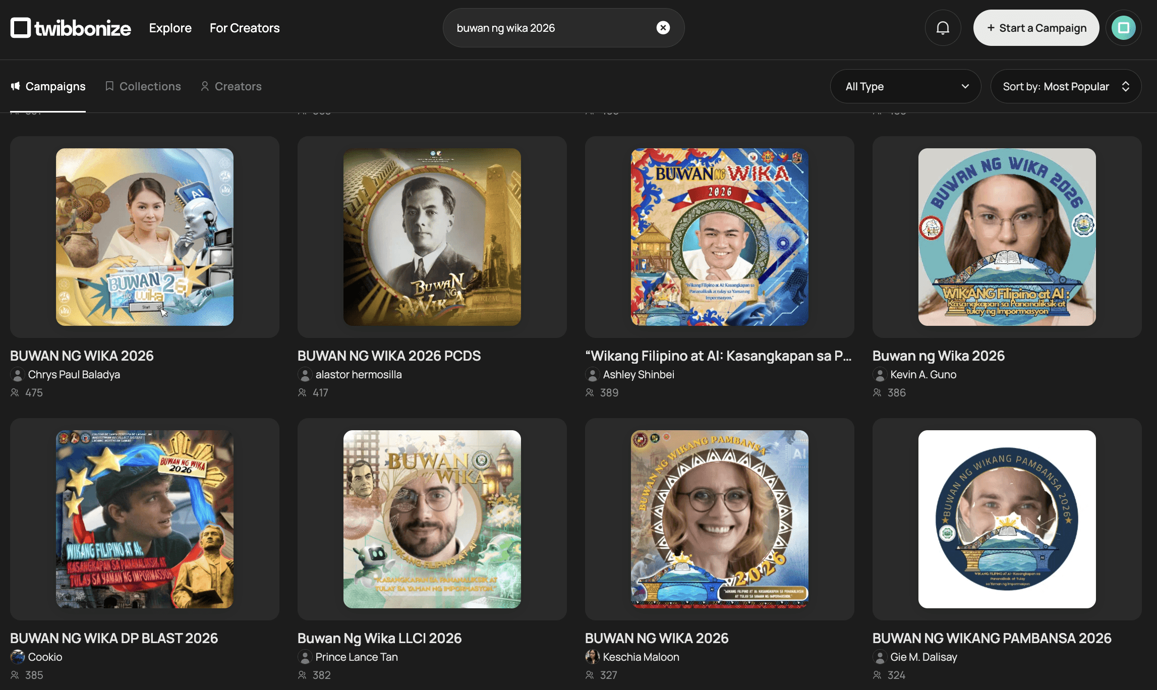The height and width of the screenshot is (690, 1157).
Task: Go to Twibbonize home via logo
Action: coord(71,28)
